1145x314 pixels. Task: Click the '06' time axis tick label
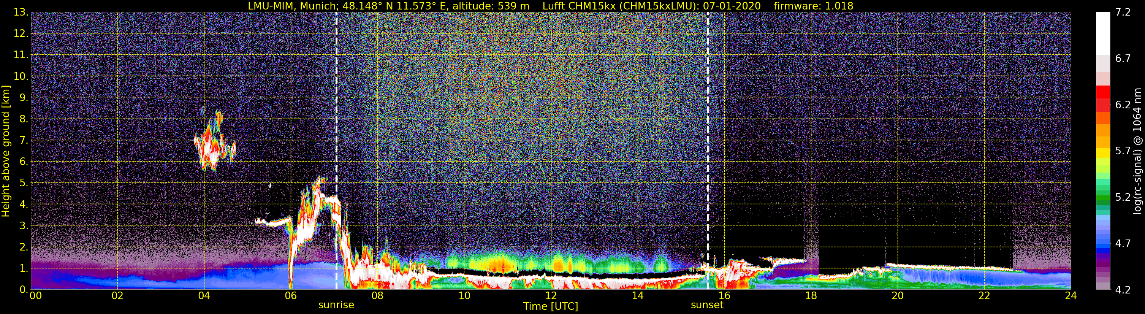(291, 296)
